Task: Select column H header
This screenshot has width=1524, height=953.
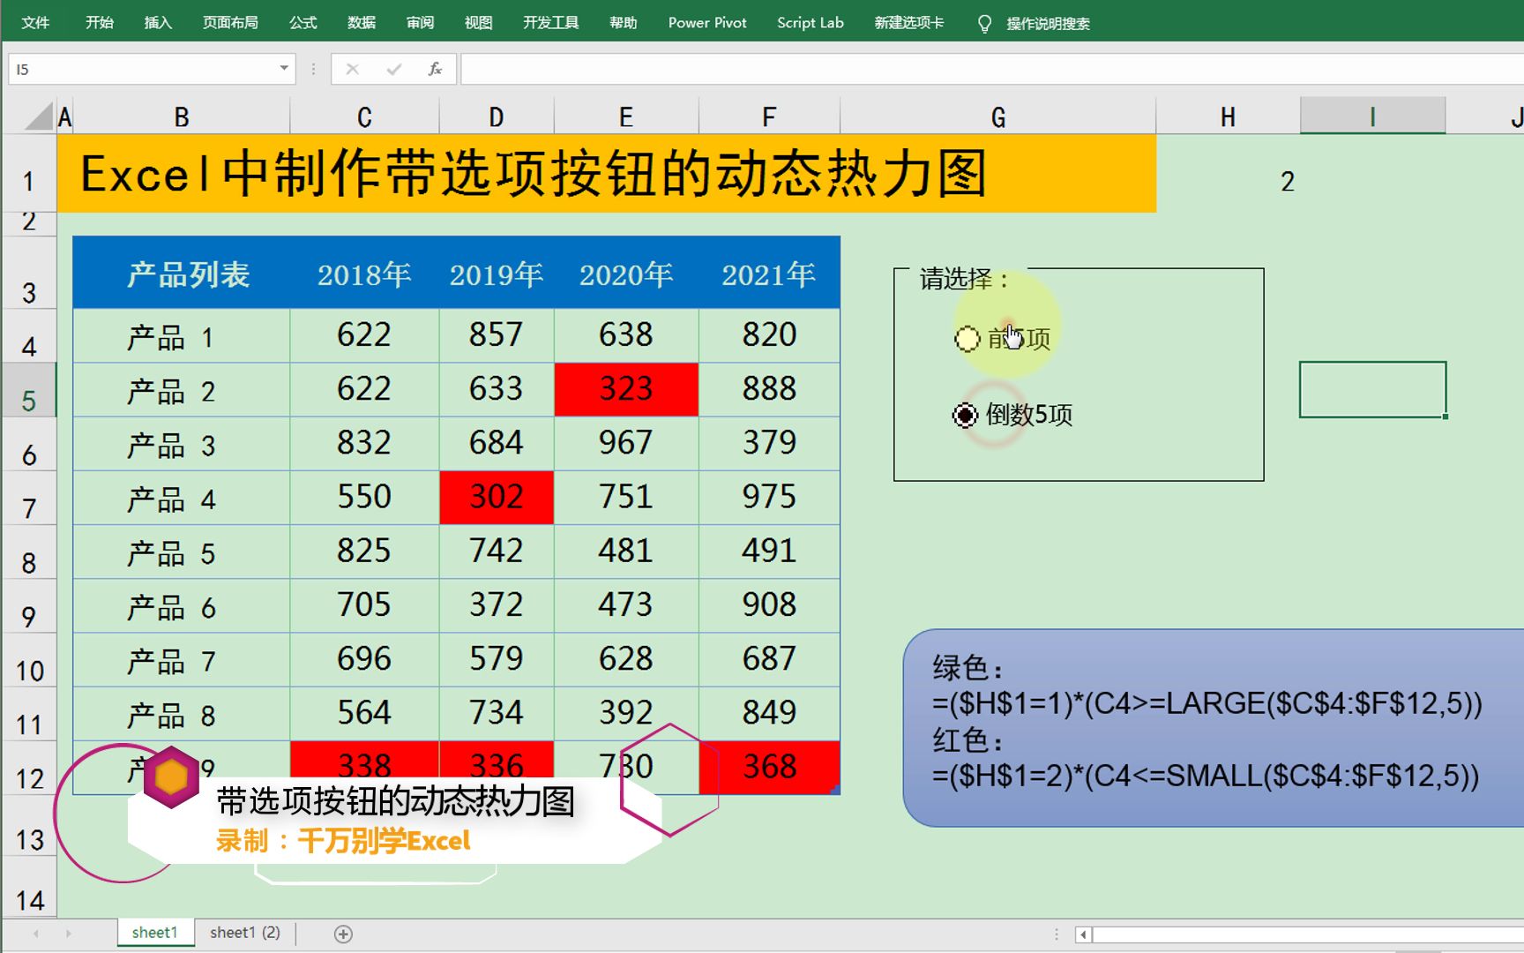Action: [1228, 116]
